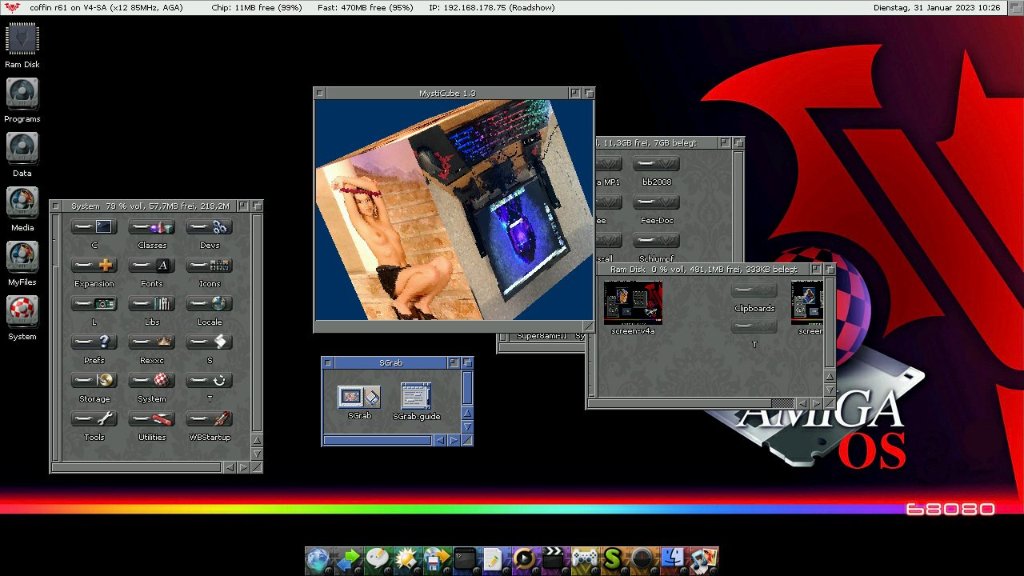The width and height of the screenshot is (1024, 576).
Task: Click the SGrab window scroll-up arrow
Action: pyautogui.click(x=468, y=413)
